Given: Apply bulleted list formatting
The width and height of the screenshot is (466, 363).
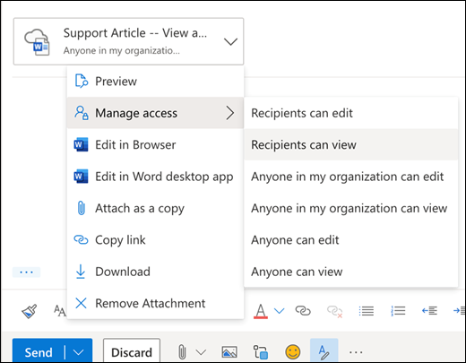Looking at the screenshot, I should 367,311.
